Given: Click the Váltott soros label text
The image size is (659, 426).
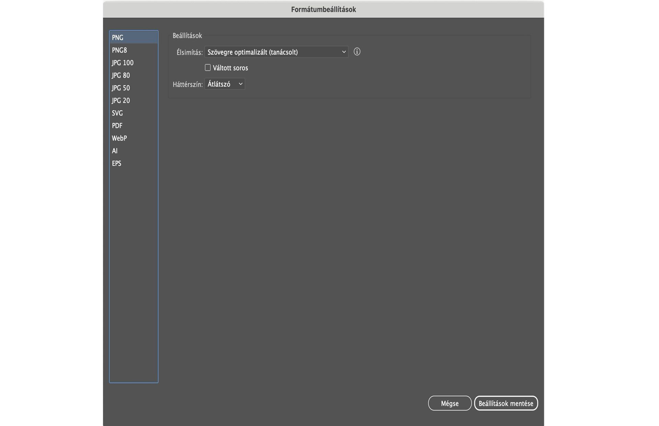Looking at the screenshot, I should (x=230, y=68).
